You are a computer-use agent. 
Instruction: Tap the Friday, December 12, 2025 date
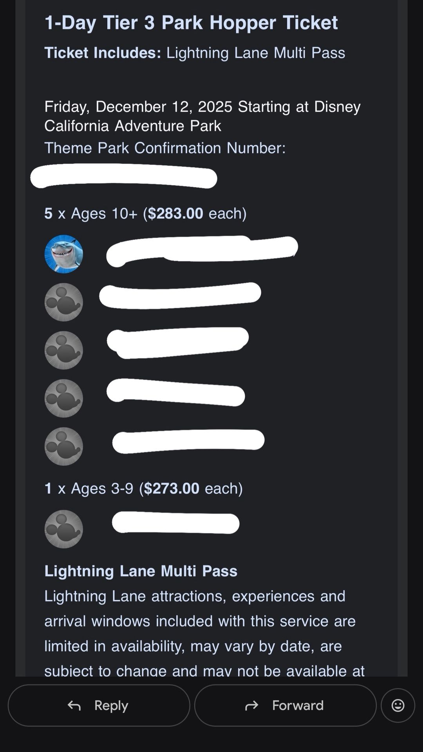[138, 107]
